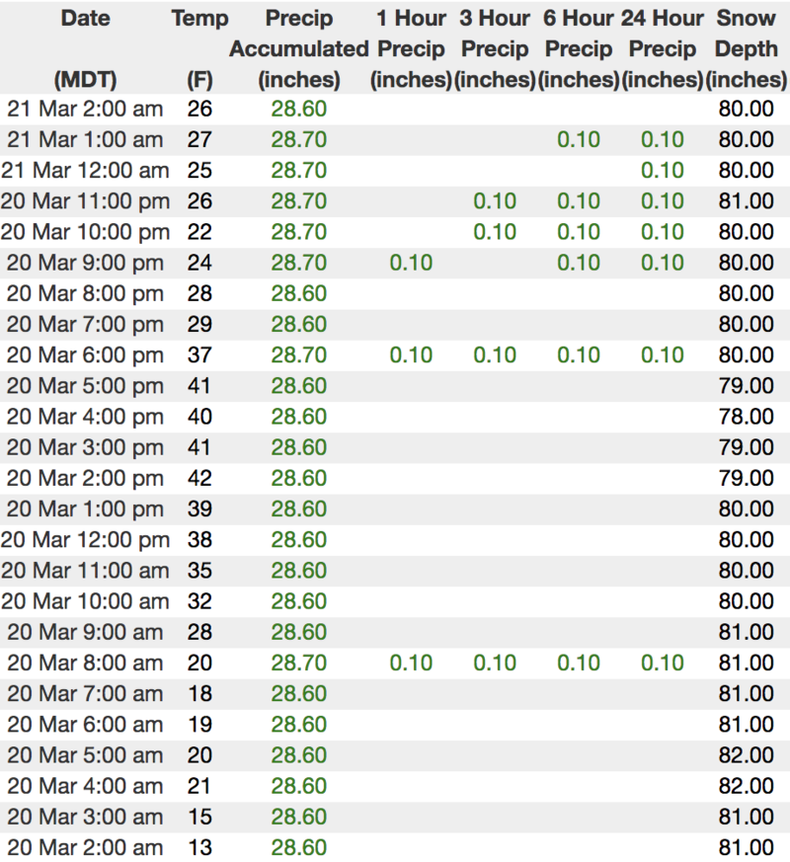The width and height of the screenshot is (790, 862).
Task: Click the 1 Hour Precip header
Action: click(410, 48)
